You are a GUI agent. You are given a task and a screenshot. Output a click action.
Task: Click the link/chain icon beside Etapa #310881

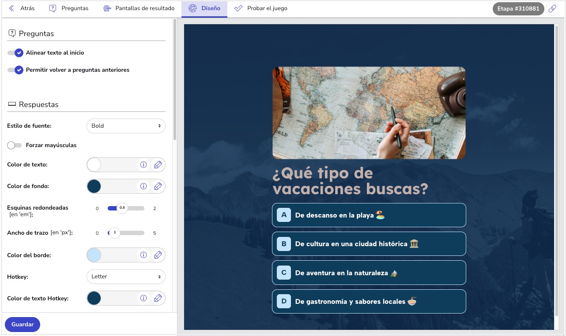552,8
